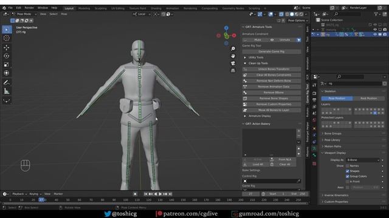This screenshot has width=389, height=218.
Task: Select the Scale tool
Action: 7,65
